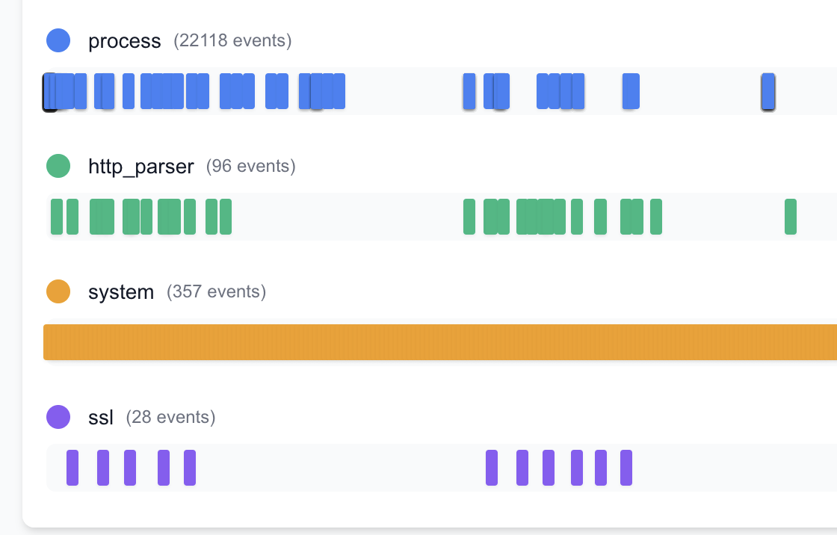Toggle visibility of the process track
The image size is (837, 535).
(x=58, y=40)
